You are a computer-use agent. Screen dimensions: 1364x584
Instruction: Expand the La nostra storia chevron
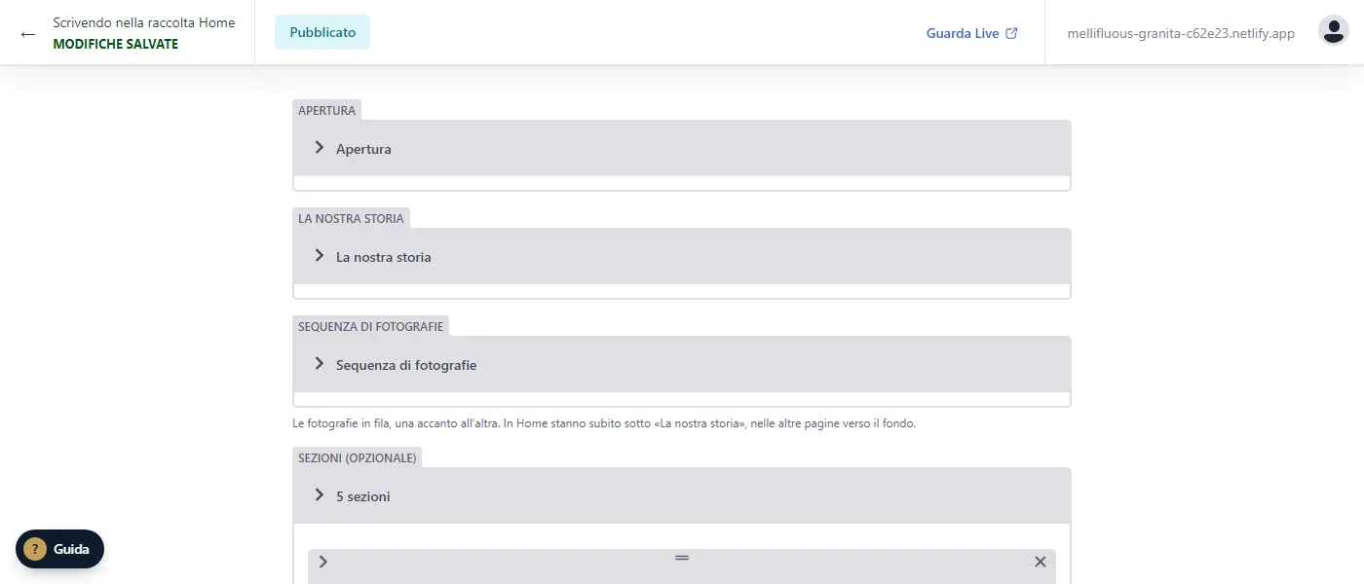point(319,256)
